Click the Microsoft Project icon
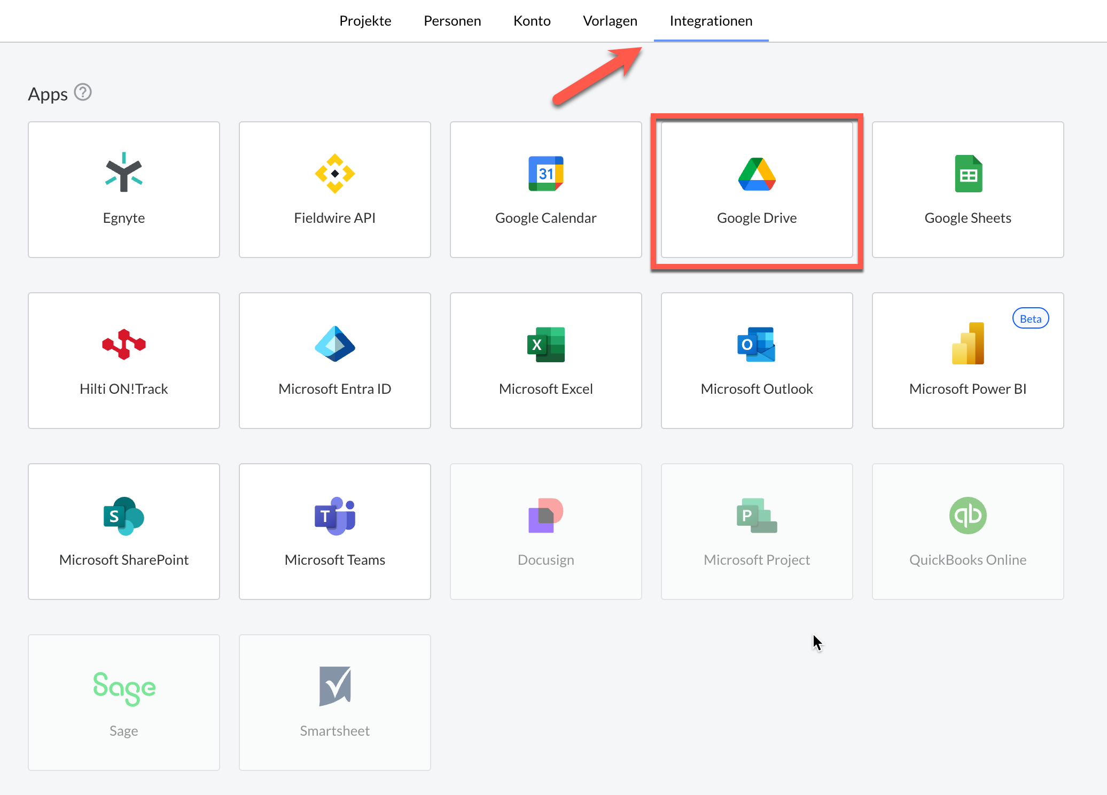 [757, 516]
